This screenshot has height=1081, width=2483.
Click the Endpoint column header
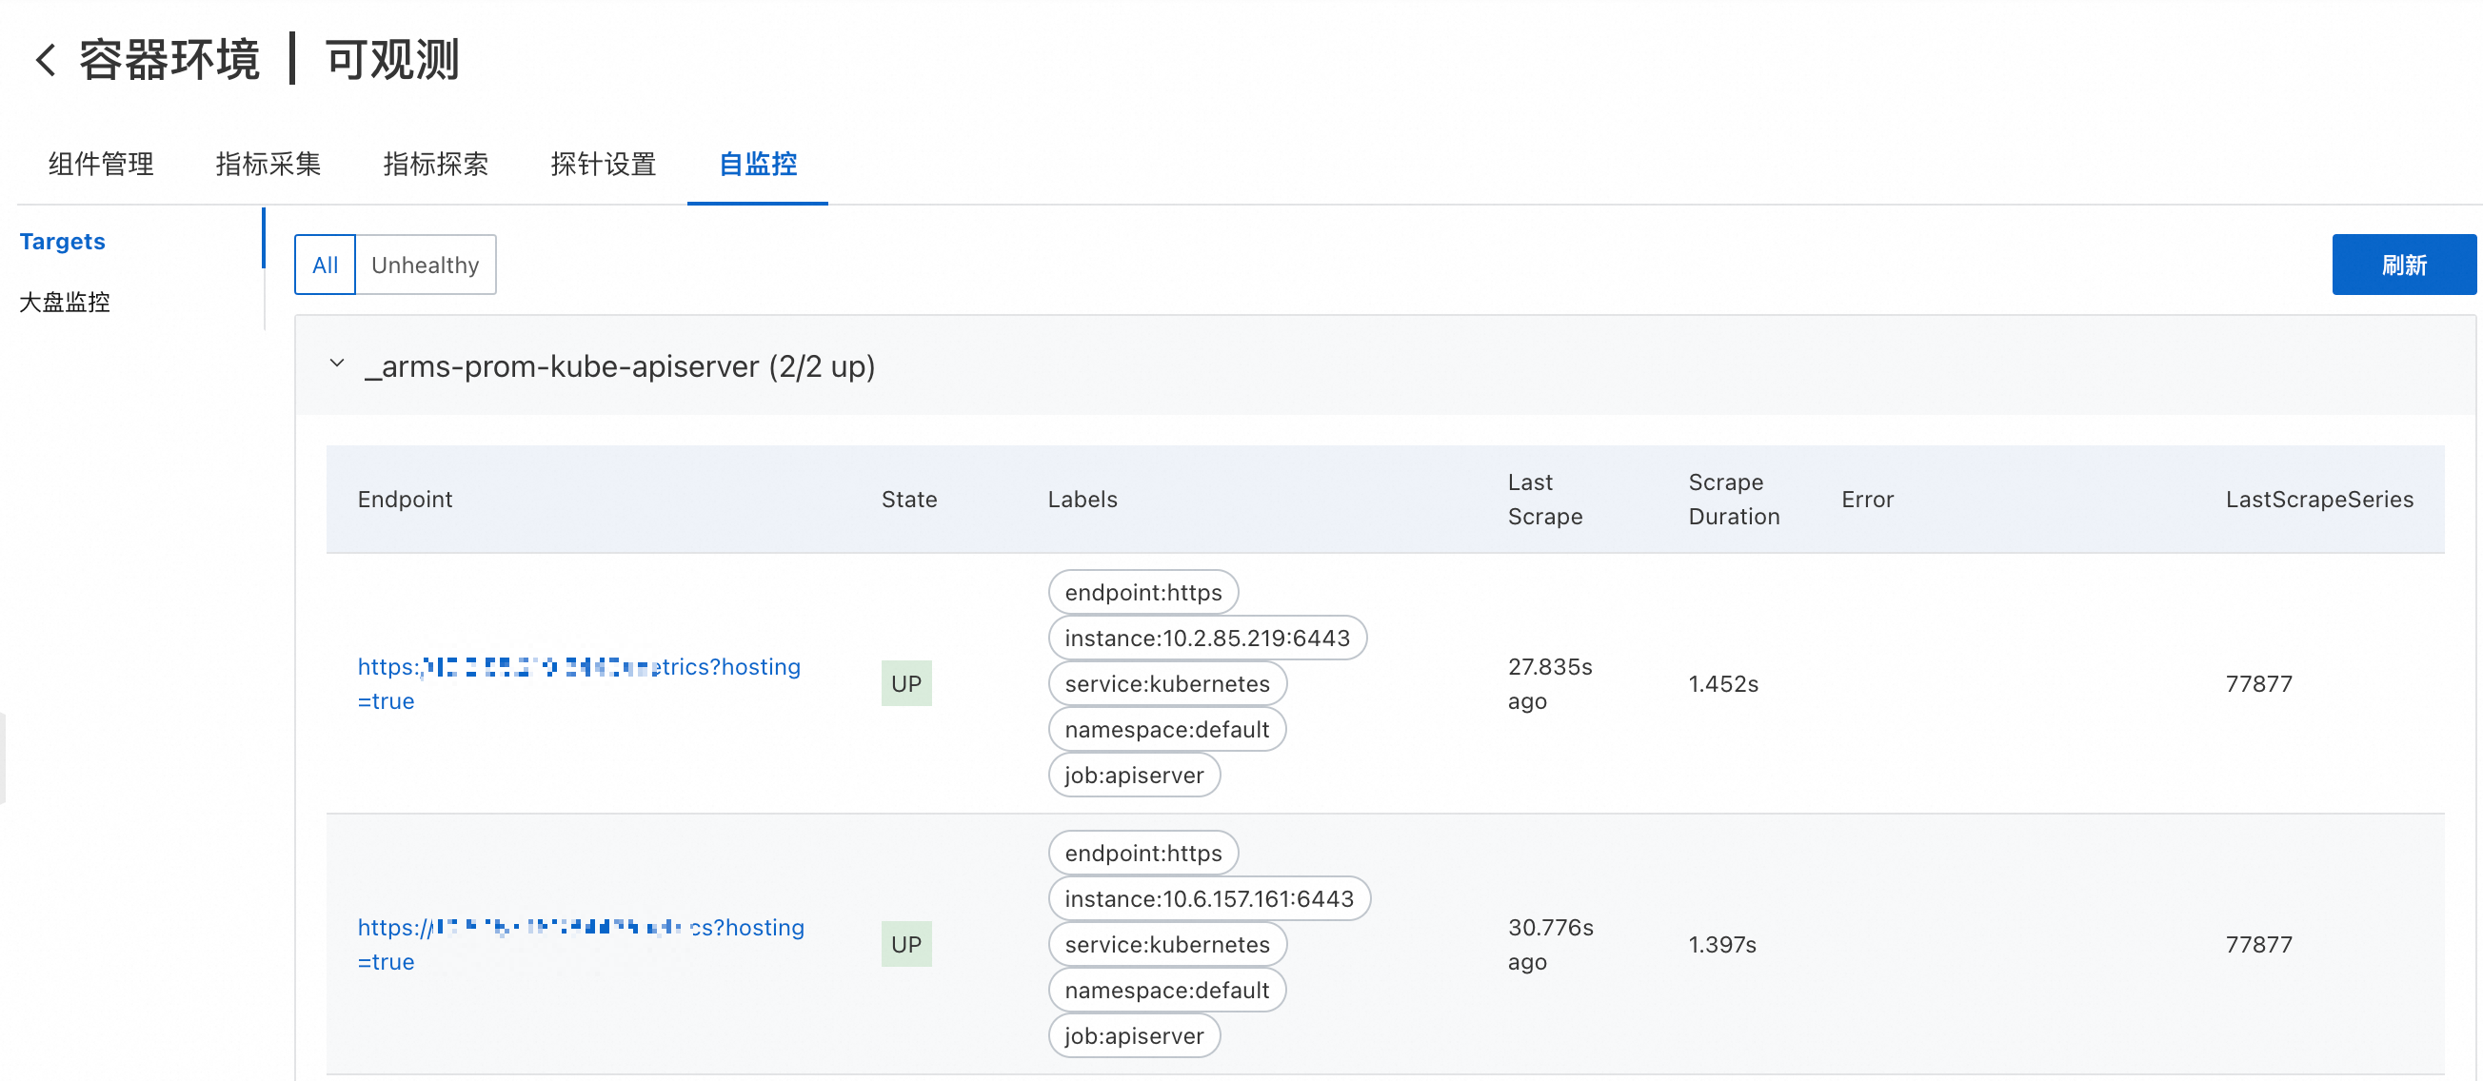pyautogui.click(x=405, y=499)
